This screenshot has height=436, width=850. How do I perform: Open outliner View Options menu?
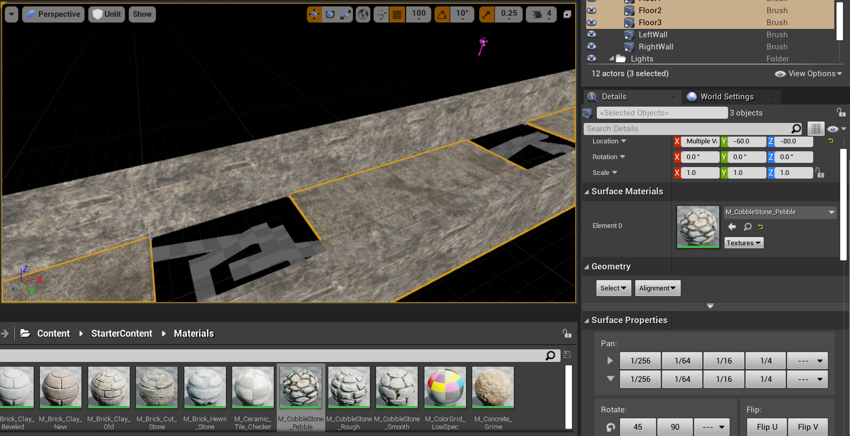pyautogui.click(x=808, y=74)
